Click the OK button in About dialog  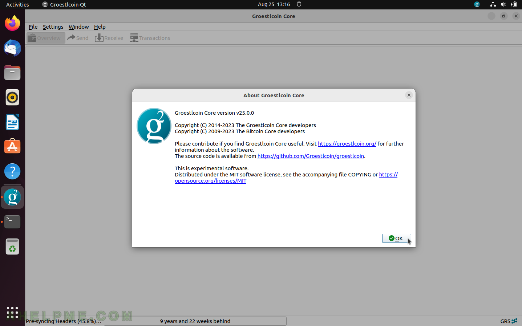click(x=396, y=239)
